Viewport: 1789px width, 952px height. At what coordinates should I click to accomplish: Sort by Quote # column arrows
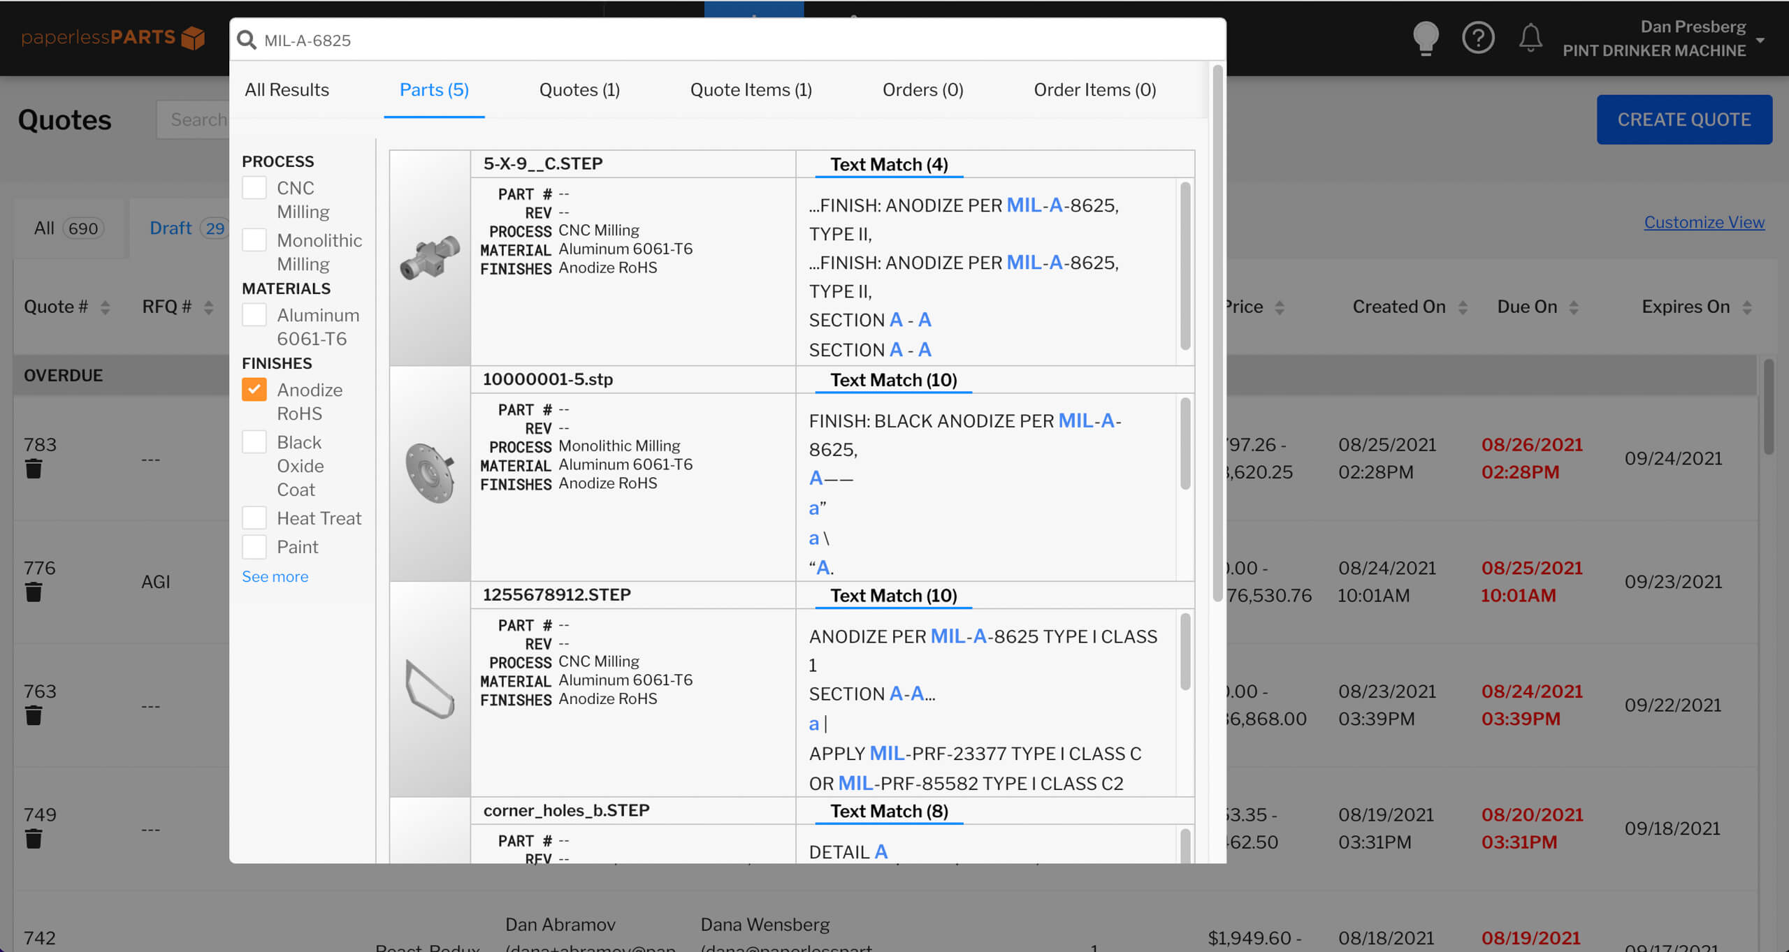point(105,307)
